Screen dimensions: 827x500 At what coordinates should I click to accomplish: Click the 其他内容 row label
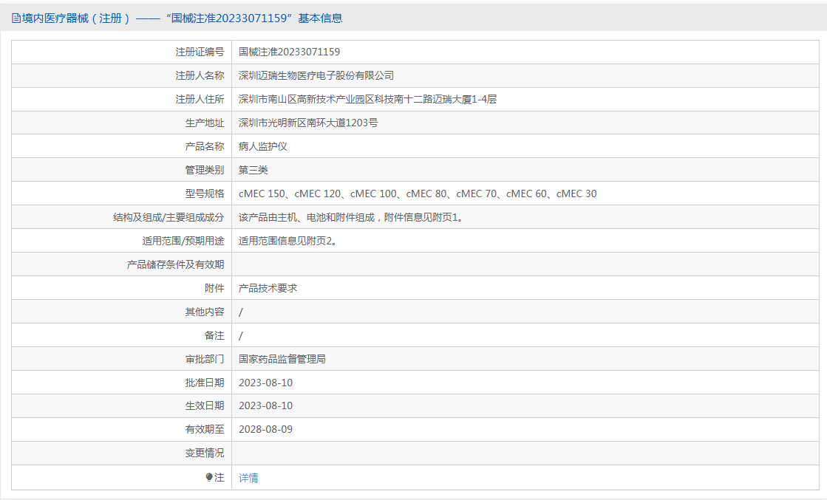click(x=204, y=312)
